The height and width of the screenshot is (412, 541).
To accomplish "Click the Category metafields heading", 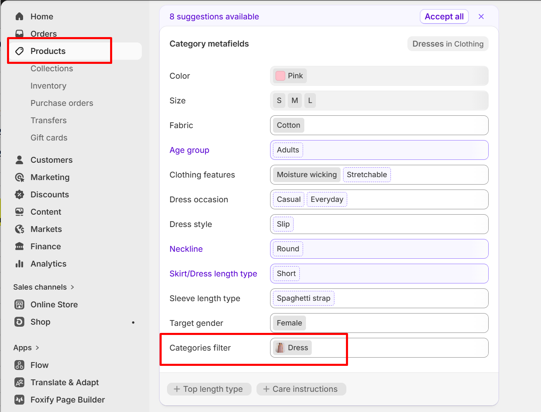I will tap(209, 44).
